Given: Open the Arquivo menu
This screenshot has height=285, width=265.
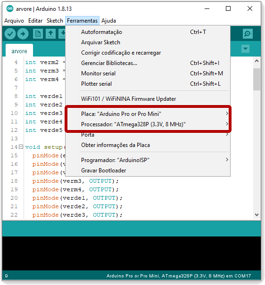Looking at the screenshot, I should point(14,21).
